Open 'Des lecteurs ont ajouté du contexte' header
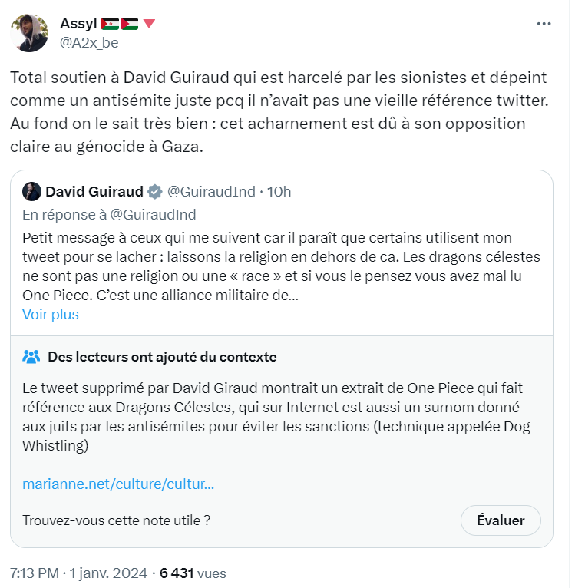Screen dimensions: 575x588 [x=162, y=357]
